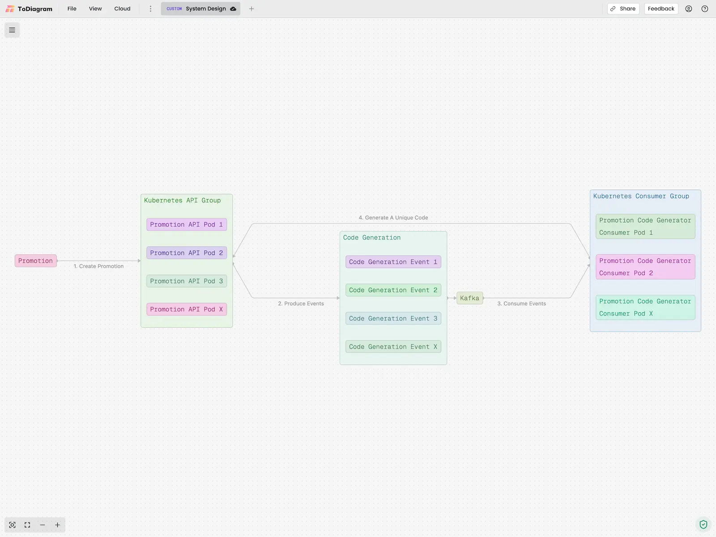Screen dimensions: 716x537
Task: Open the File menu
Action: click(x=72, y=9)
